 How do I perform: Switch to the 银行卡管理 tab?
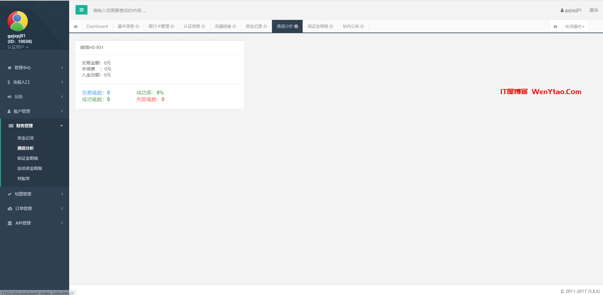[159, 26]
